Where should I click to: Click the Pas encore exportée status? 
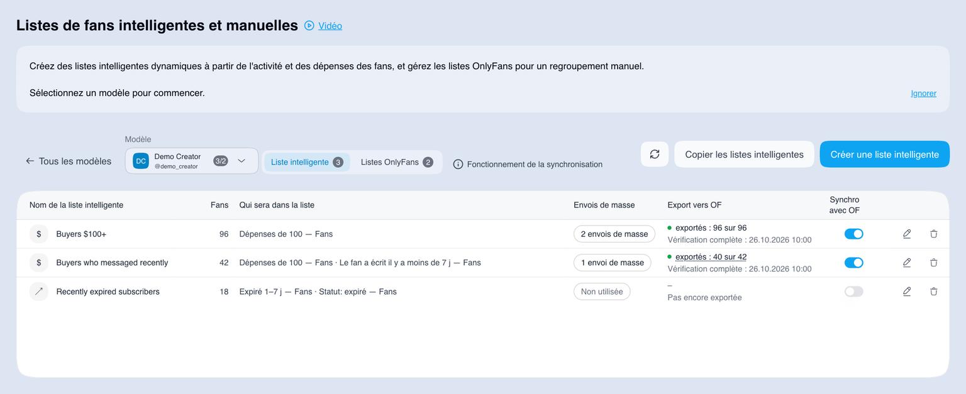pos(704,297)
